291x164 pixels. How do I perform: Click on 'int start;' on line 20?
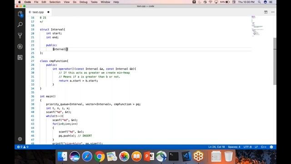click(54, 33)
